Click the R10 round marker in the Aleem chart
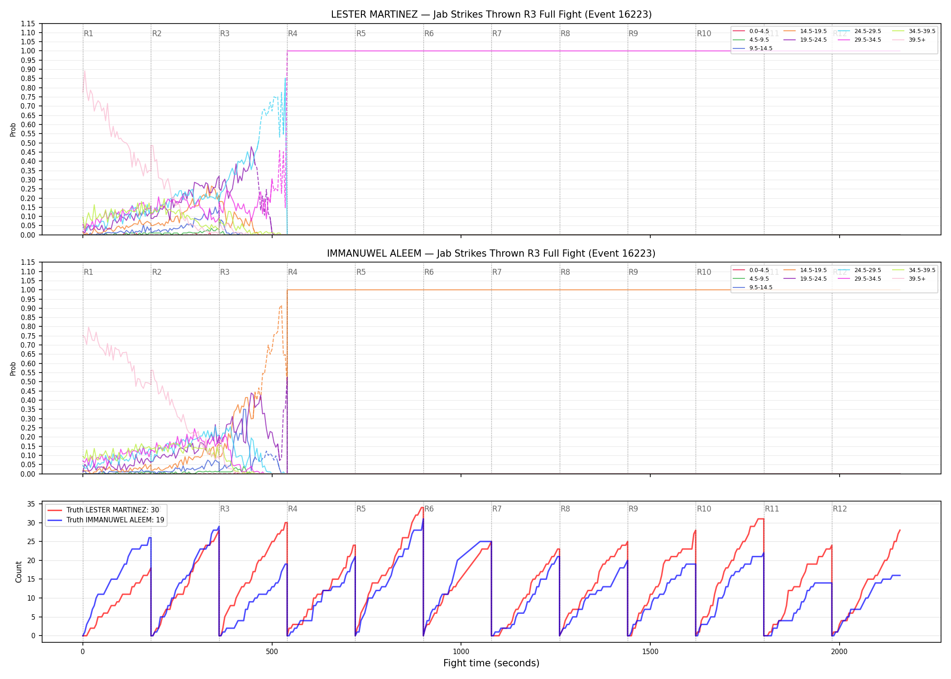Image resolution: width=951 pixels, height=679 pixels. click(x=704, y=272)
